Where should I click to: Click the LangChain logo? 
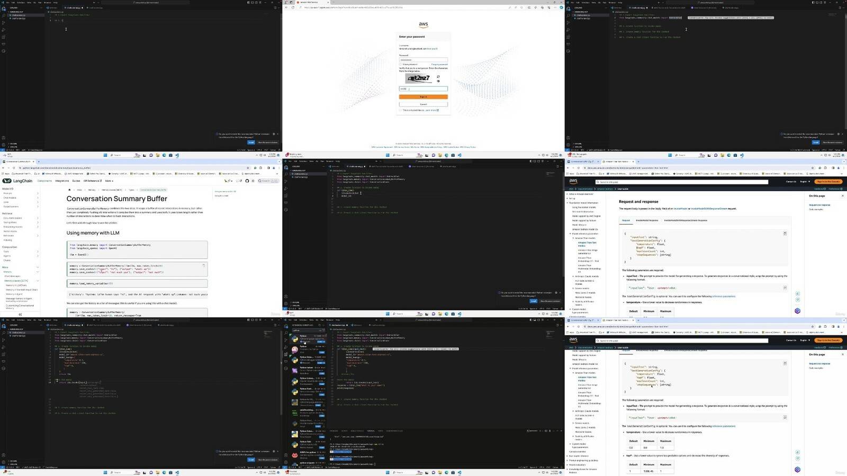pyautogui.click(x=17, y=181)
